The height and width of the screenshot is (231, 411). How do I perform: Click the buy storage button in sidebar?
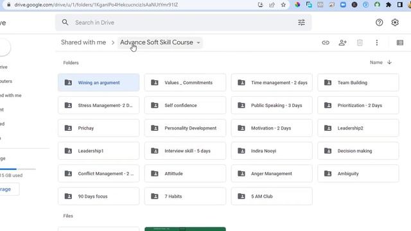tap(10, 189)
